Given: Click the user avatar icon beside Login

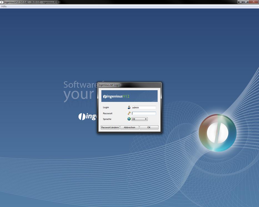Looking at the screenshot, I should click(129, 107).
